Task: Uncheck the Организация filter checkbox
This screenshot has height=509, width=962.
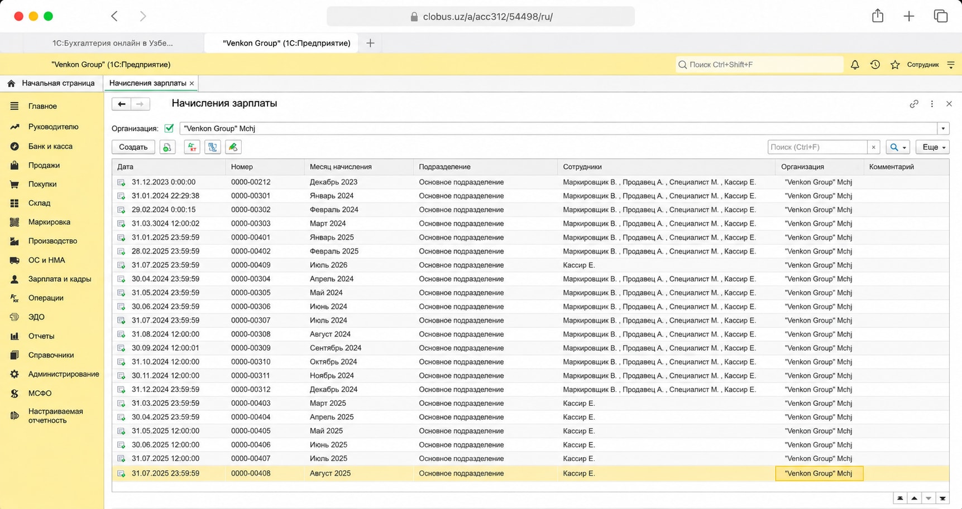Action: coord(169,128)
